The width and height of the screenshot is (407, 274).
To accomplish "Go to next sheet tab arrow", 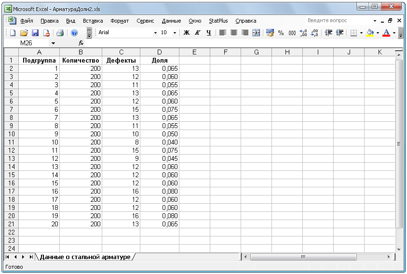I will point(23,257).
